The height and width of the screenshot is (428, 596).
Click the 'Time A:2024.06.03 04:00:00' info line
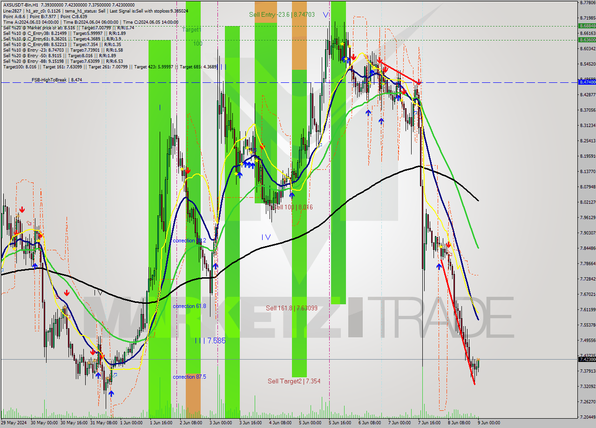point(90,22)
